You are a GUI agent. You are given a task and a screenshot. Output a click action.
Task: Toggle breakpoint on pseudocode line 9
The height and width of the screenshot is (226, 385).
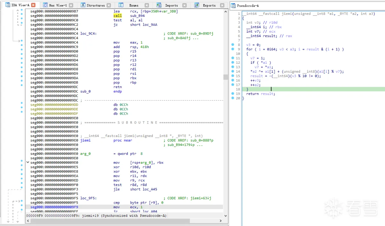pos(233,49)
